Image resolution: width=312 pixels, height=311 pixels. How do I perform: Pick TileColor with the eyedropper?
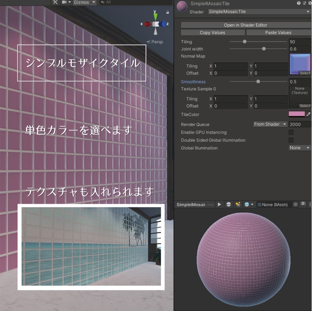tap(308, 114)
